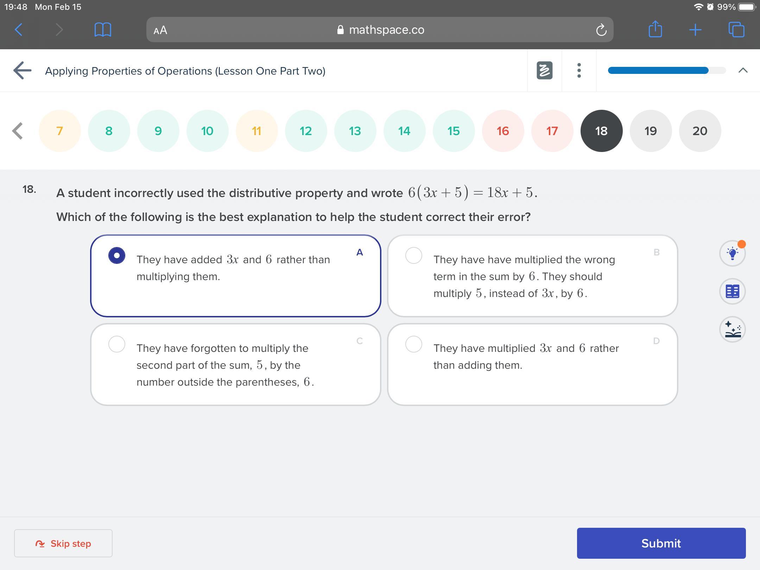Image resolution: width=760 pixels, height=570 pixels.
Task: Reload the mathspace.co page
Action: (x=601, y=30)
